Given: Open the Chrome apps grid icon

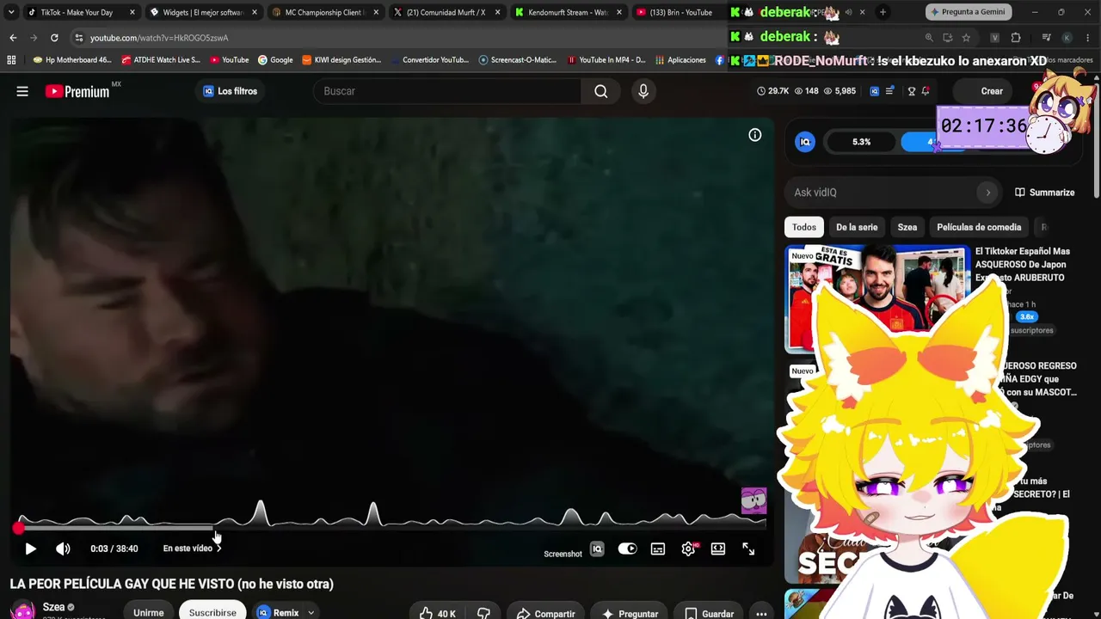Looking at the screenshot, I should click(11, 60).
